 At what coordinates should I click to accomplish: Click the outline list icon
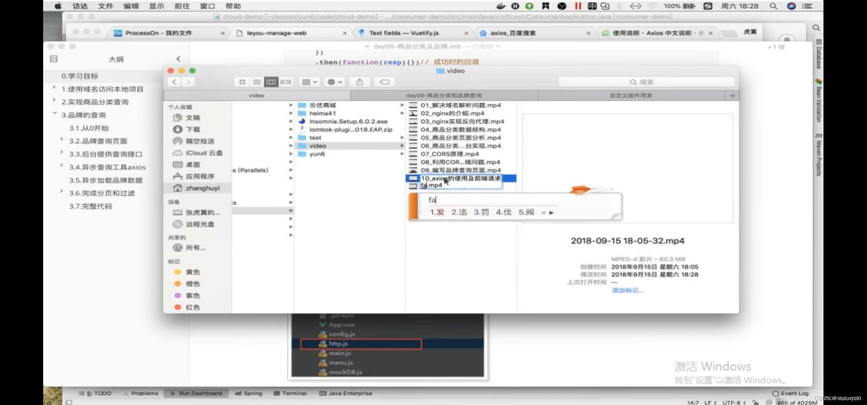tap(54, 59)
